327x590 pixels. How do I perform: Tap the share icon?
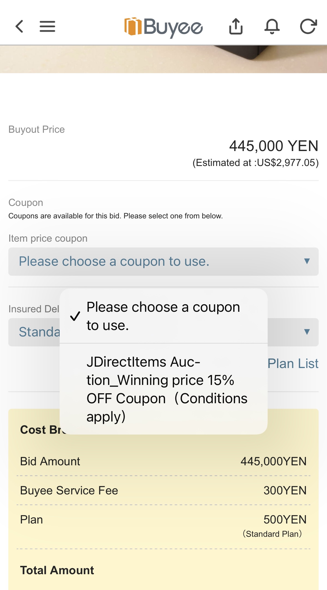pyautogui.click(x=236, y=27)
